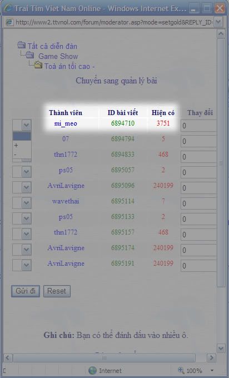Open the zoom level magnifier in status bar

pyautogui.click(x=181, y=370)
